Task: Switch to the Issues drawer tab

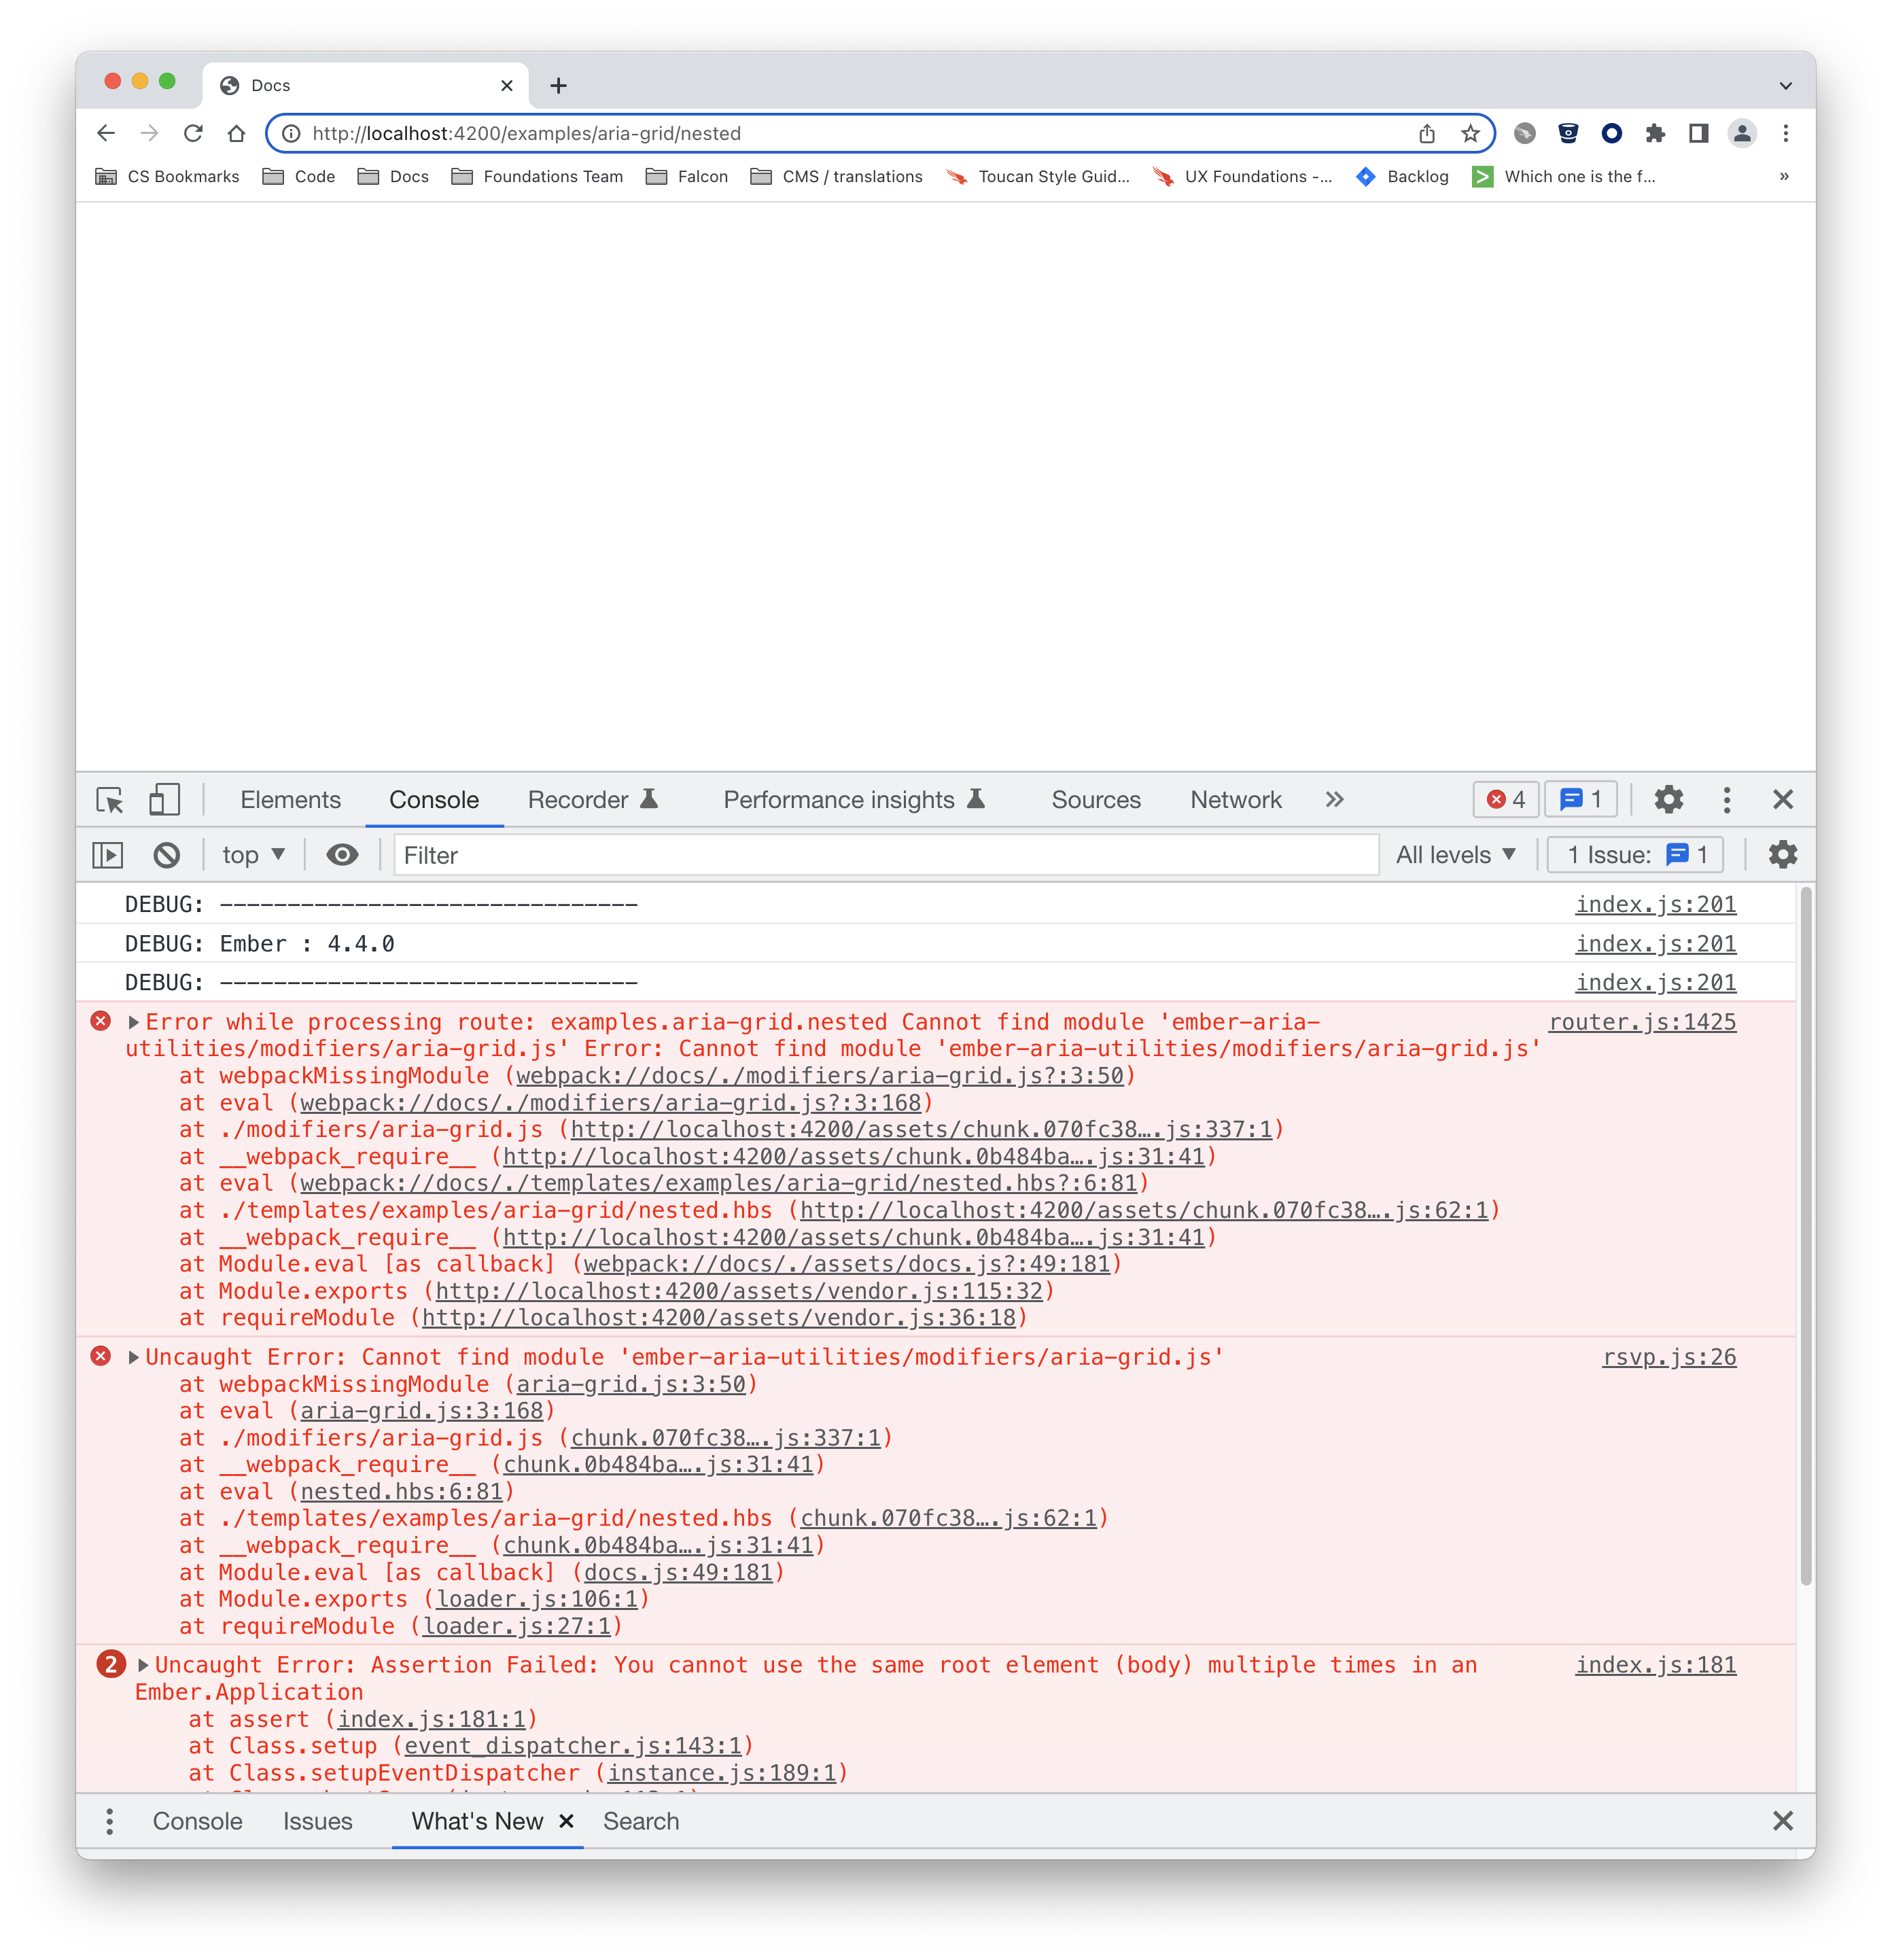Action: click(x=318, y=1821)
